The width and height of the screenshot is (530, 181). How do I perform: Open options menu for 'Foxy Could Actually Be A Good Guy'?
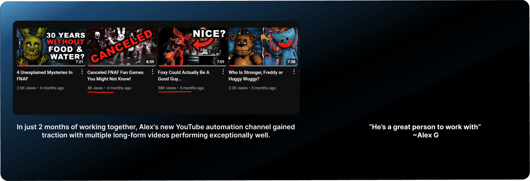pos(223,72)
